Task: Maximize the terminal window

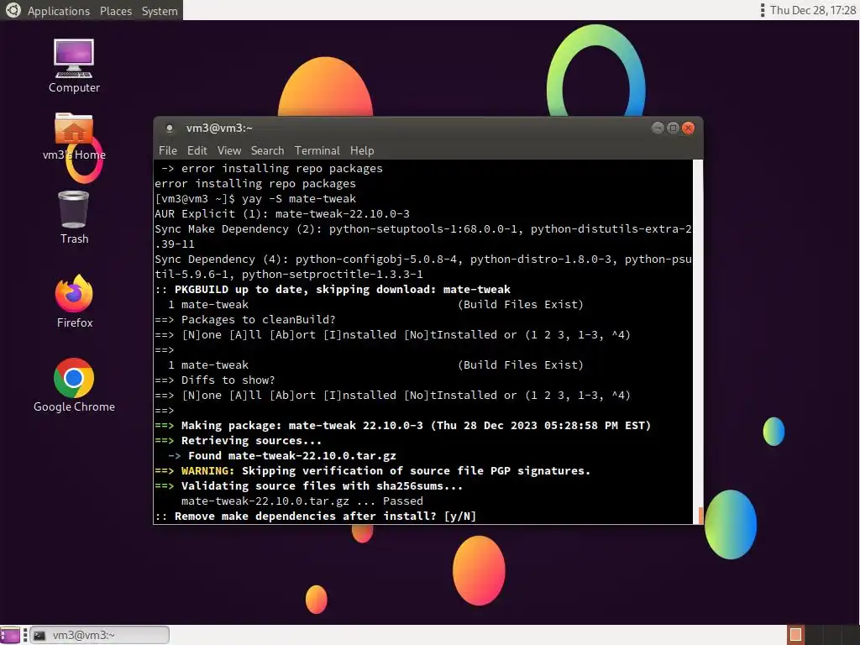Action: 673,128
